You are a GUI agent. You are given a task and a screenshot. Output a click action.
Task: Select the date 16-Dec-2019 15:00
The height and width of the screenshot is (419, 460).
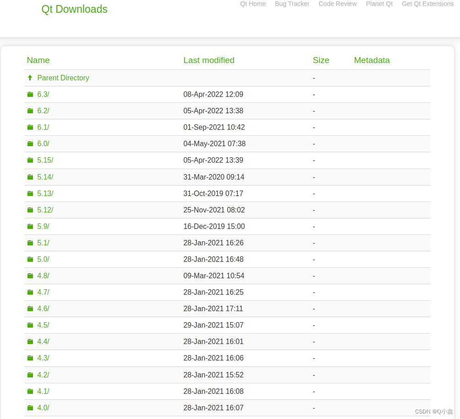(x=214, y=226)
